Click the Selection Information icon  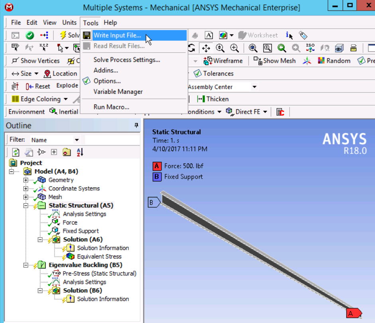point(289,35)
